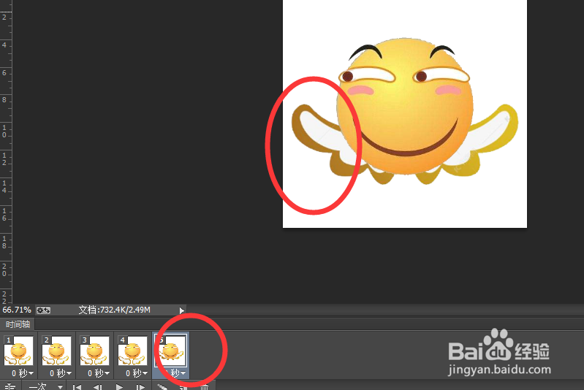Select animation frame 4 thumbnail
Screen dimensions: 584x390
click(x=132, y=351)
